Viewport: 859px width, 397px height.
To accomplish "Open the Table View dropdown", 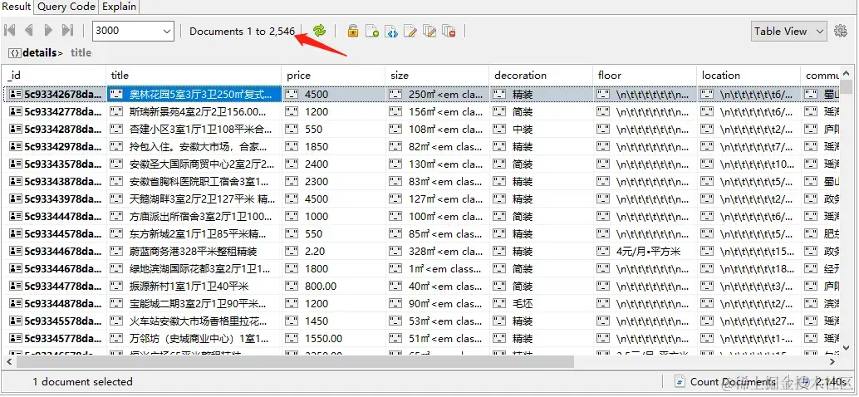I will pos(789,32).
